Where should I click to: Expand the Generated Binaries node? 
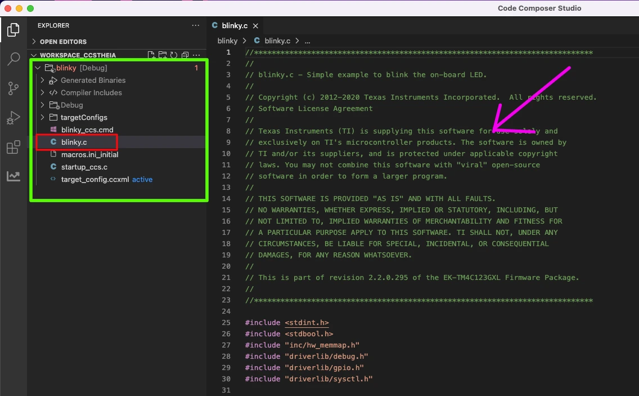[x=93, y=81]
